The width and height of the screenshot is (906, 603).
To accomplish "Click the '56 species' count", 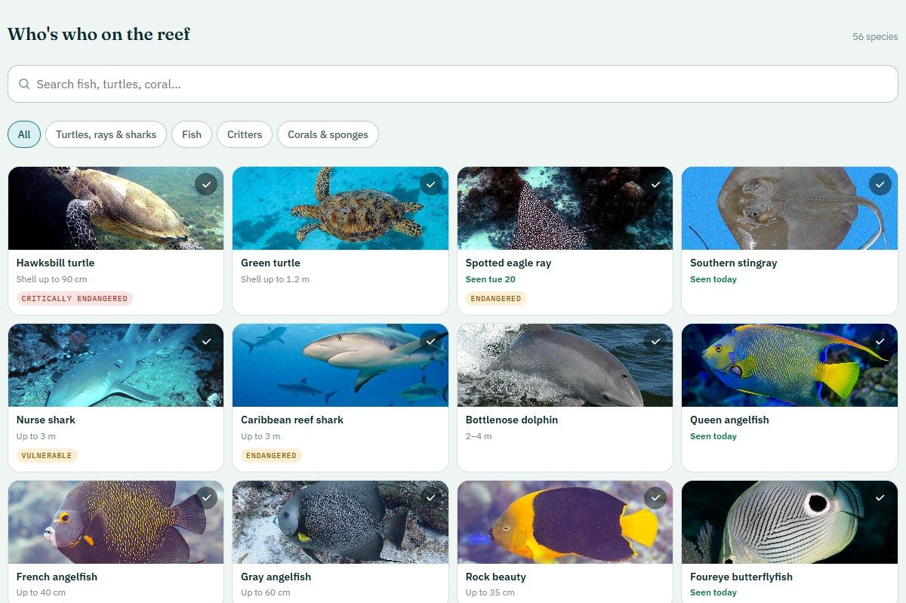I will click(875, 36).
